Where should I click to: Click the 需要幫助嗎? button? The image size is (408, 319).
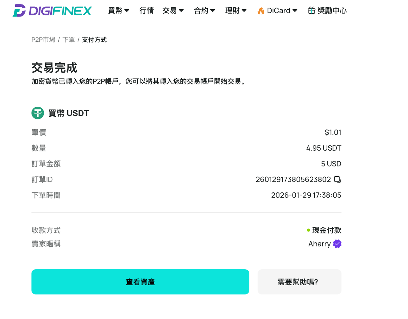299,282
